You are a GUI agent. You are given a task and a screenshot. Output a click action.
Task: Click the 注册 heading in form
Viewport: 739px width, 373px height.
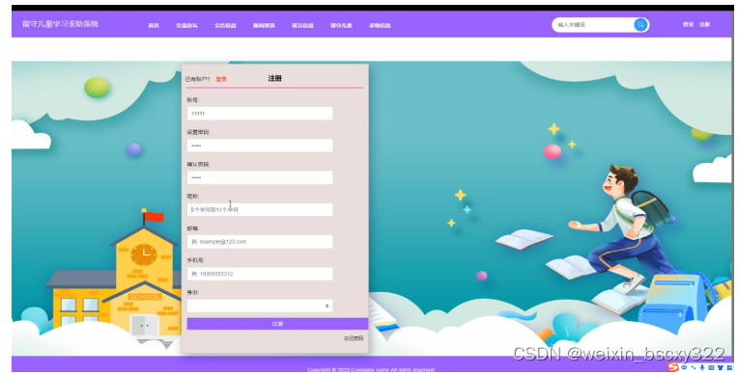274,78
